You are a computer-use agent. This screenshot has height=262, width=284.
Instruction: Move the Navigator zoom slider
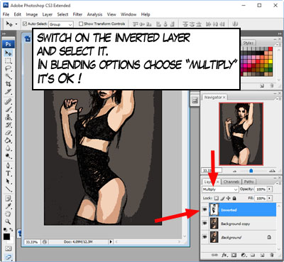tap(251, 171)
